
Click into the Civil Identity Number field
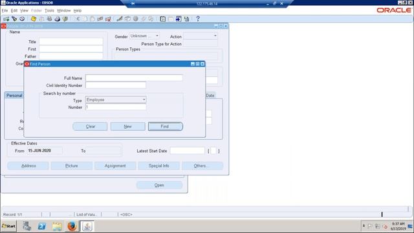click(x=116, y=85)
